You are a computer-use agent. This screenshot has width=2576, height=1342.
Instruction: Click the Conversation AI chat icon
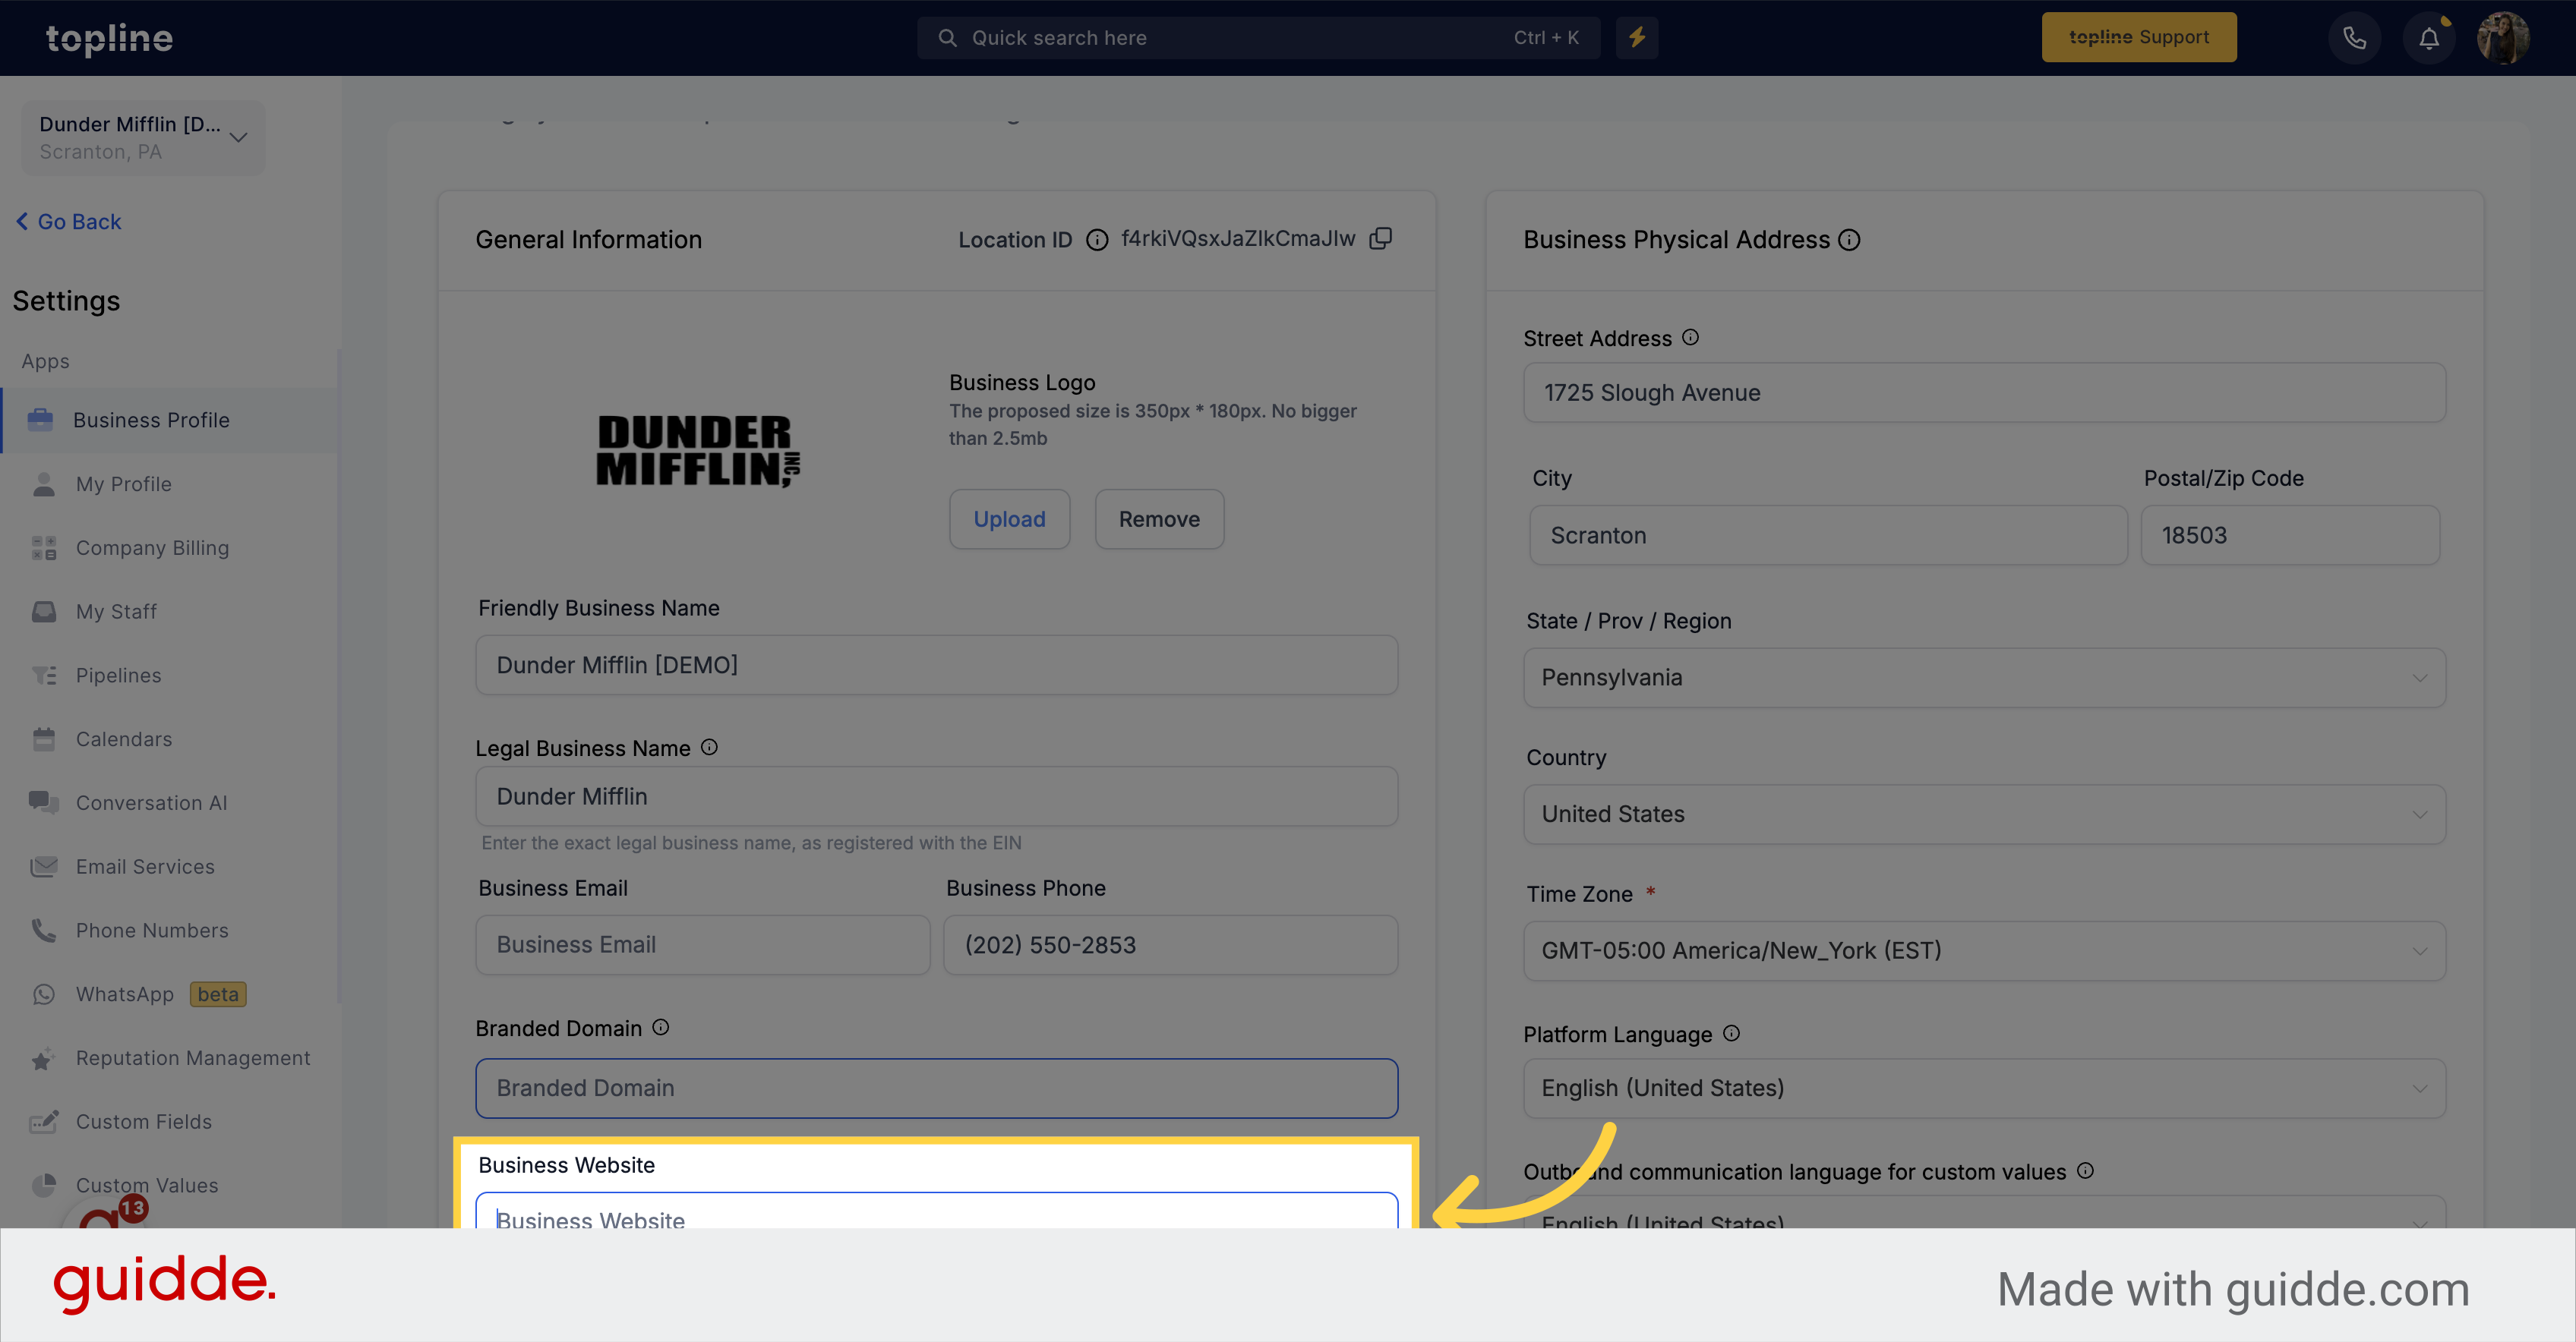point(44,802)
